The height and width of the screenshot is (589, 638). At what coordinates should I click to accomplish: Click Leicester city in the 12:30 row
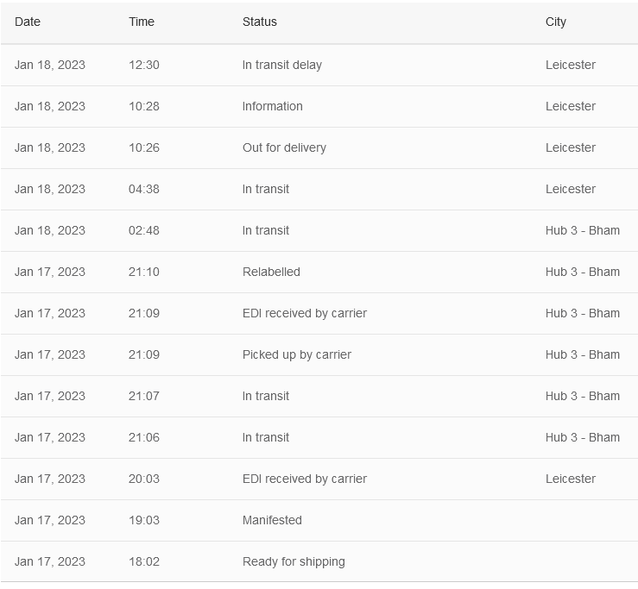[x=571, y=65]
